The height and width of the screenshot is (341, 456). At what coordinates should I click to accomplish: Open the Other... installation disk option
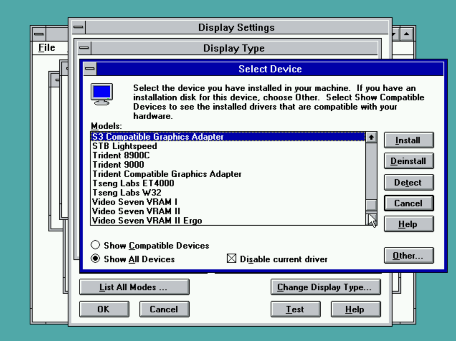pyautogui.click(x=408, y=255)
